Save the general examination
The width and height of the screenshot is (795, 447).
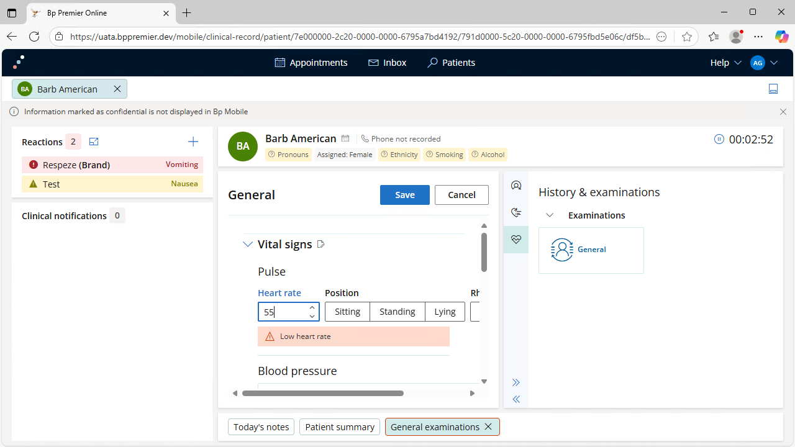pos(404,195)
